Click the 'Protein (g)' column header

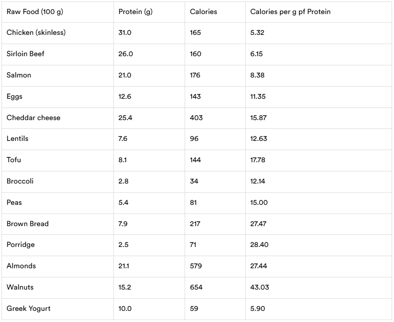tap(135, 12)
